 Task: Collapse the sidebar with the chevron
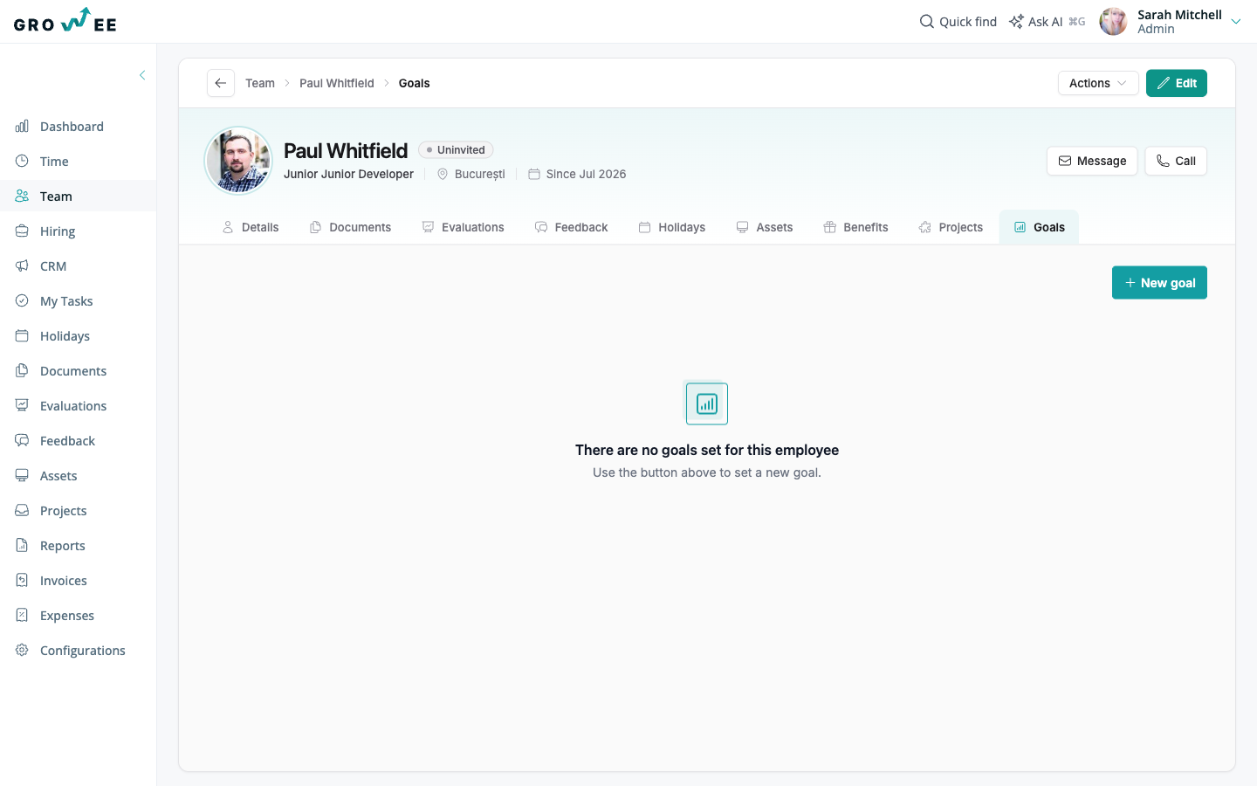click(x=142, y=75)
